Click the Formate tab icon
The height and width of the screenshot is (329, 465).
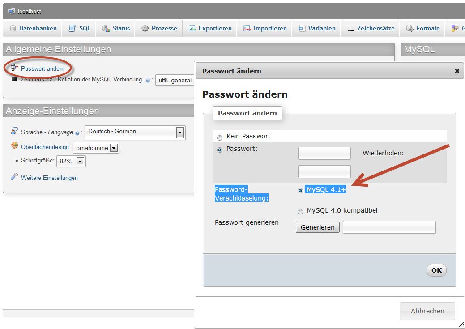(410, 28)
